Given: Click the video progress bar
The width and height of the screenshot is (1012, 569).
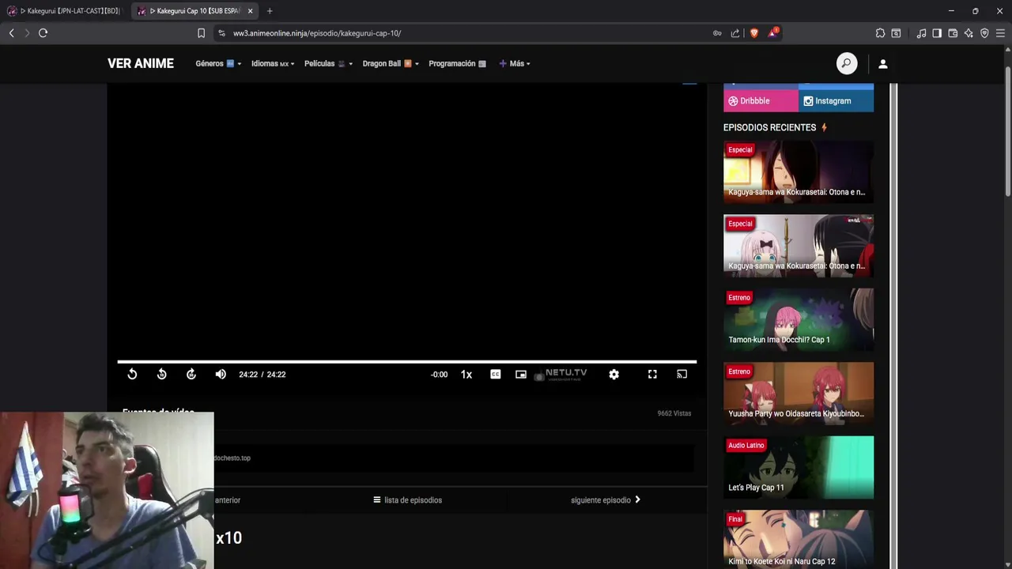Looking at the screenshot, I should point(407,362).
